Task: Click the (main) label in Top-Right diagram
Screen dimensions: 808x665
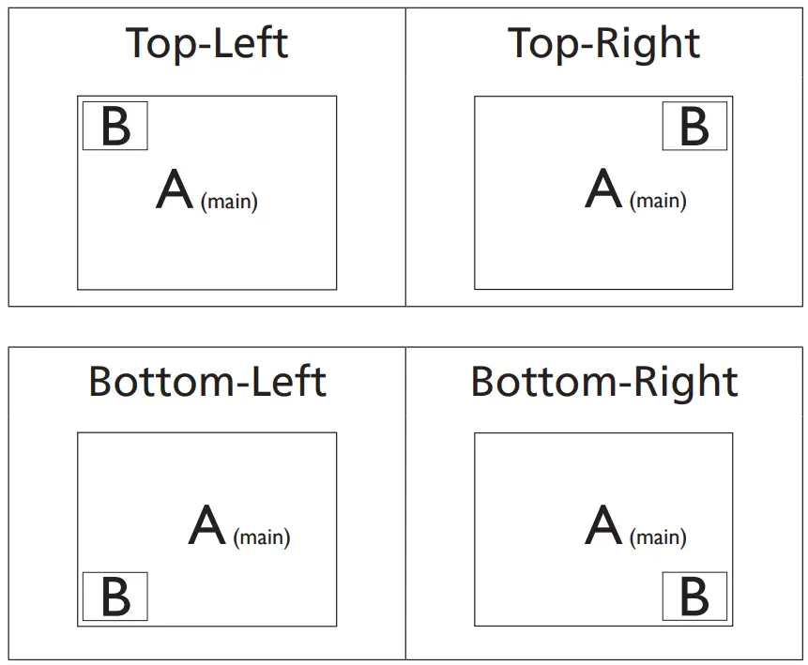Action: coord(658,201)
